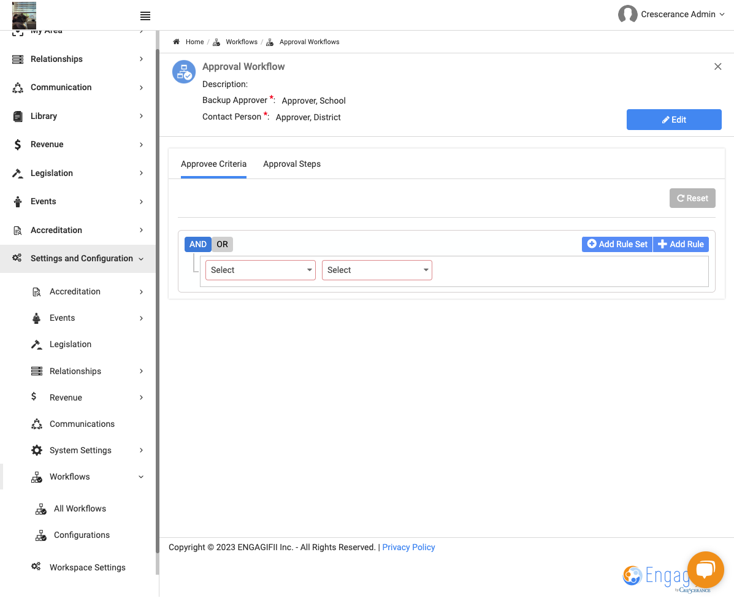This screenshot has width=734, height=598.
Task: Click the company logo thumbnail
Action: coord(25,15)
